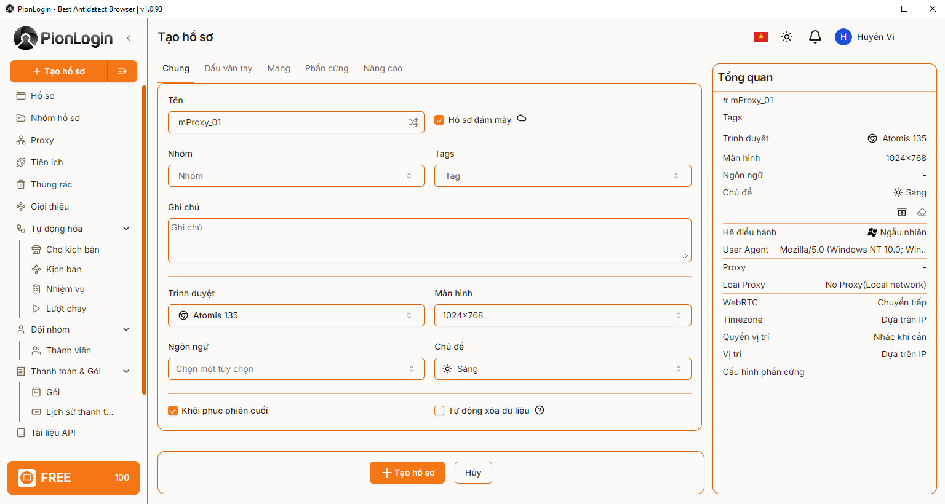Image resolution: width=945 pixels, height=504 pixels.
Task: Click the save template icon in Tổng quan
Action: point(902,212)
